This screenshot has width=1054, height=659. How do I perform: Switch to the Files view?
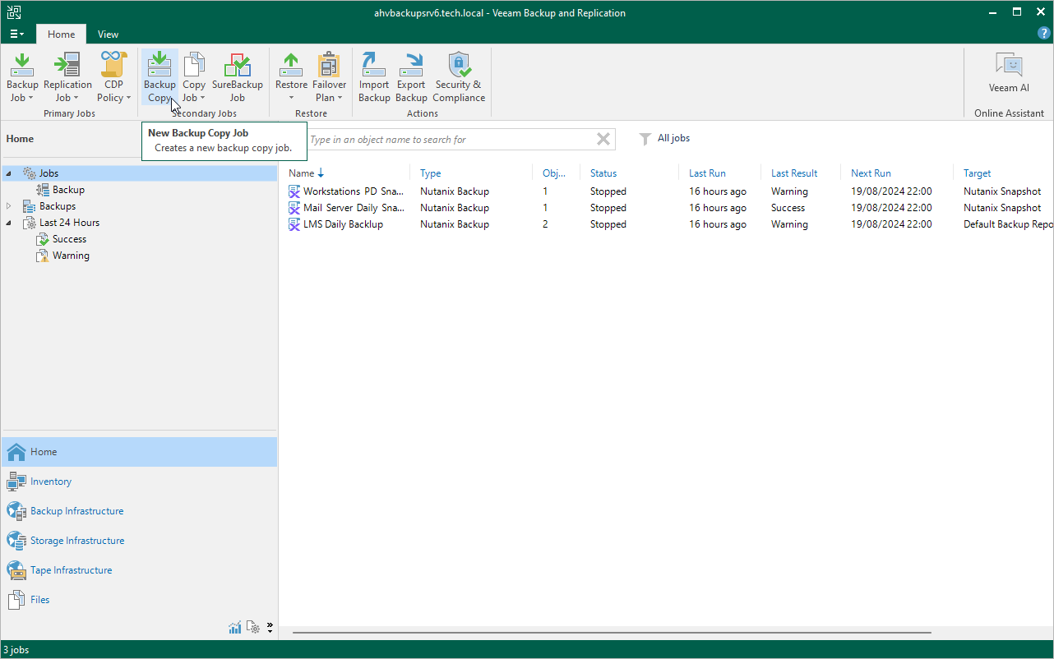139,600
